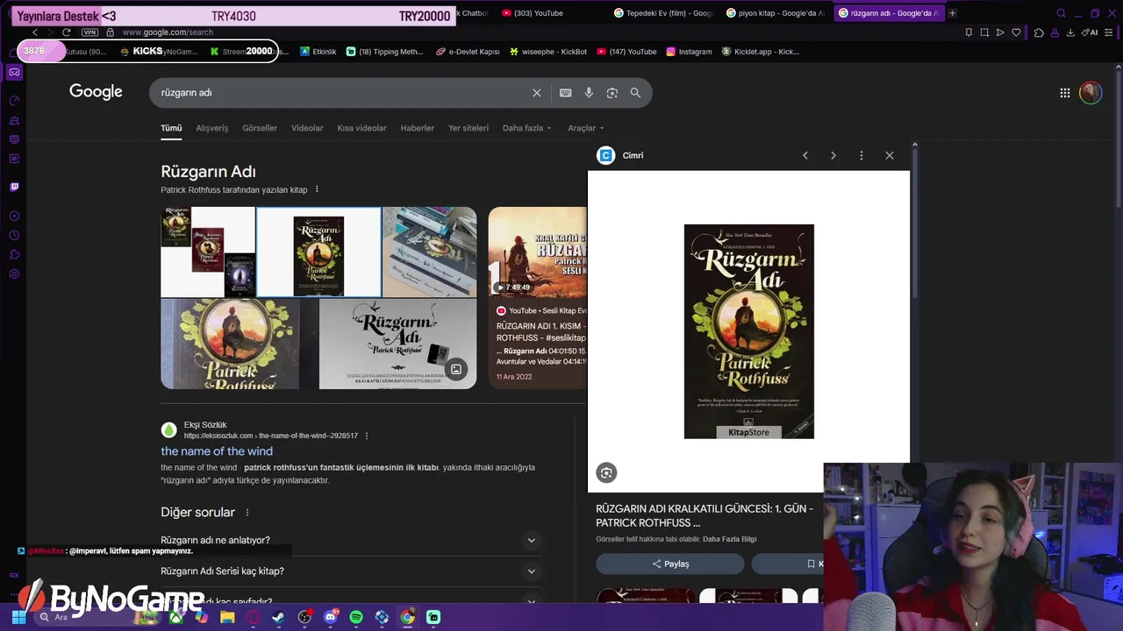Click the 'Paylaş' share button
This screenshot has height=631, width=1123.
(670, 564)
